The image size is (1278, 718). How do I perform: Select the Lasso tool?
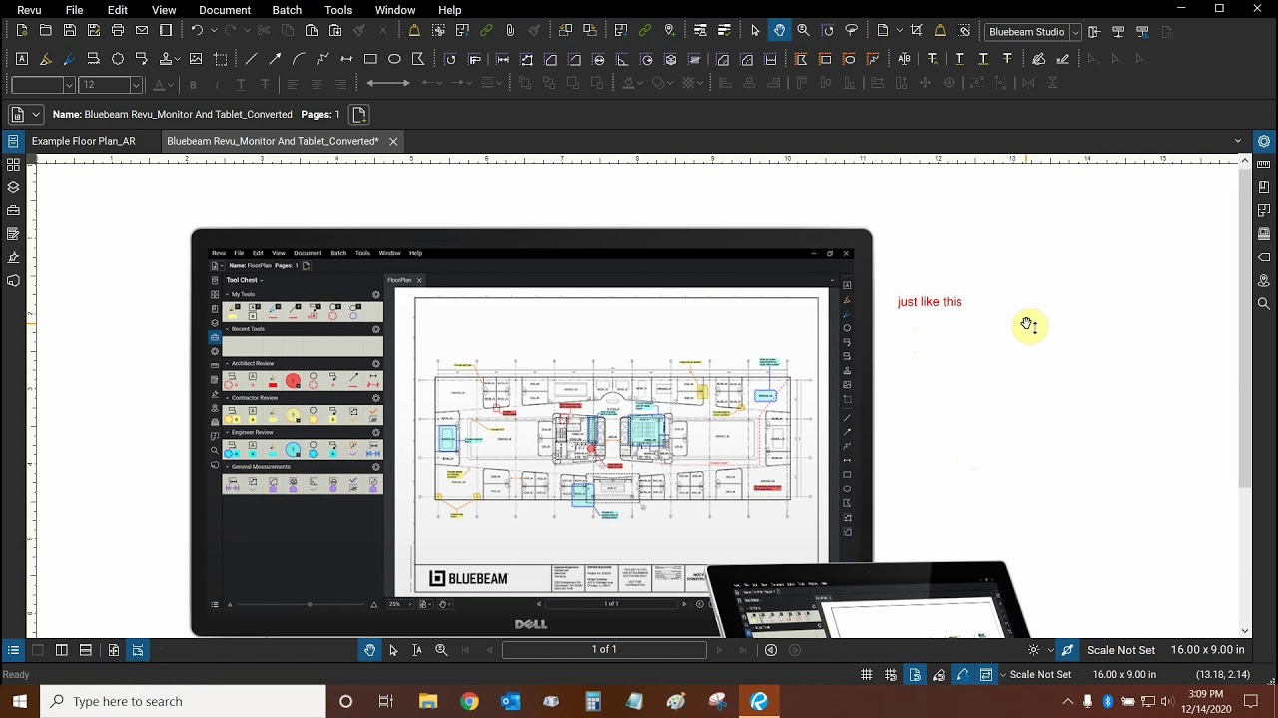pos(852,31)
